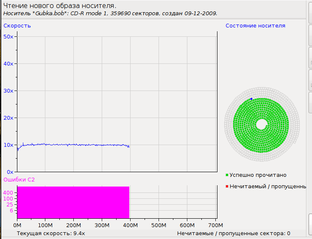Click the 'Успешно прочитано' legend text
The image size is (312, 239).
[x=258, y=175]
